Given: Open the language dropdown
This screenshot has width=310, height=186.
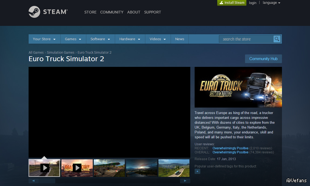Looking at the screenshot, I should [x=271, y=3].
